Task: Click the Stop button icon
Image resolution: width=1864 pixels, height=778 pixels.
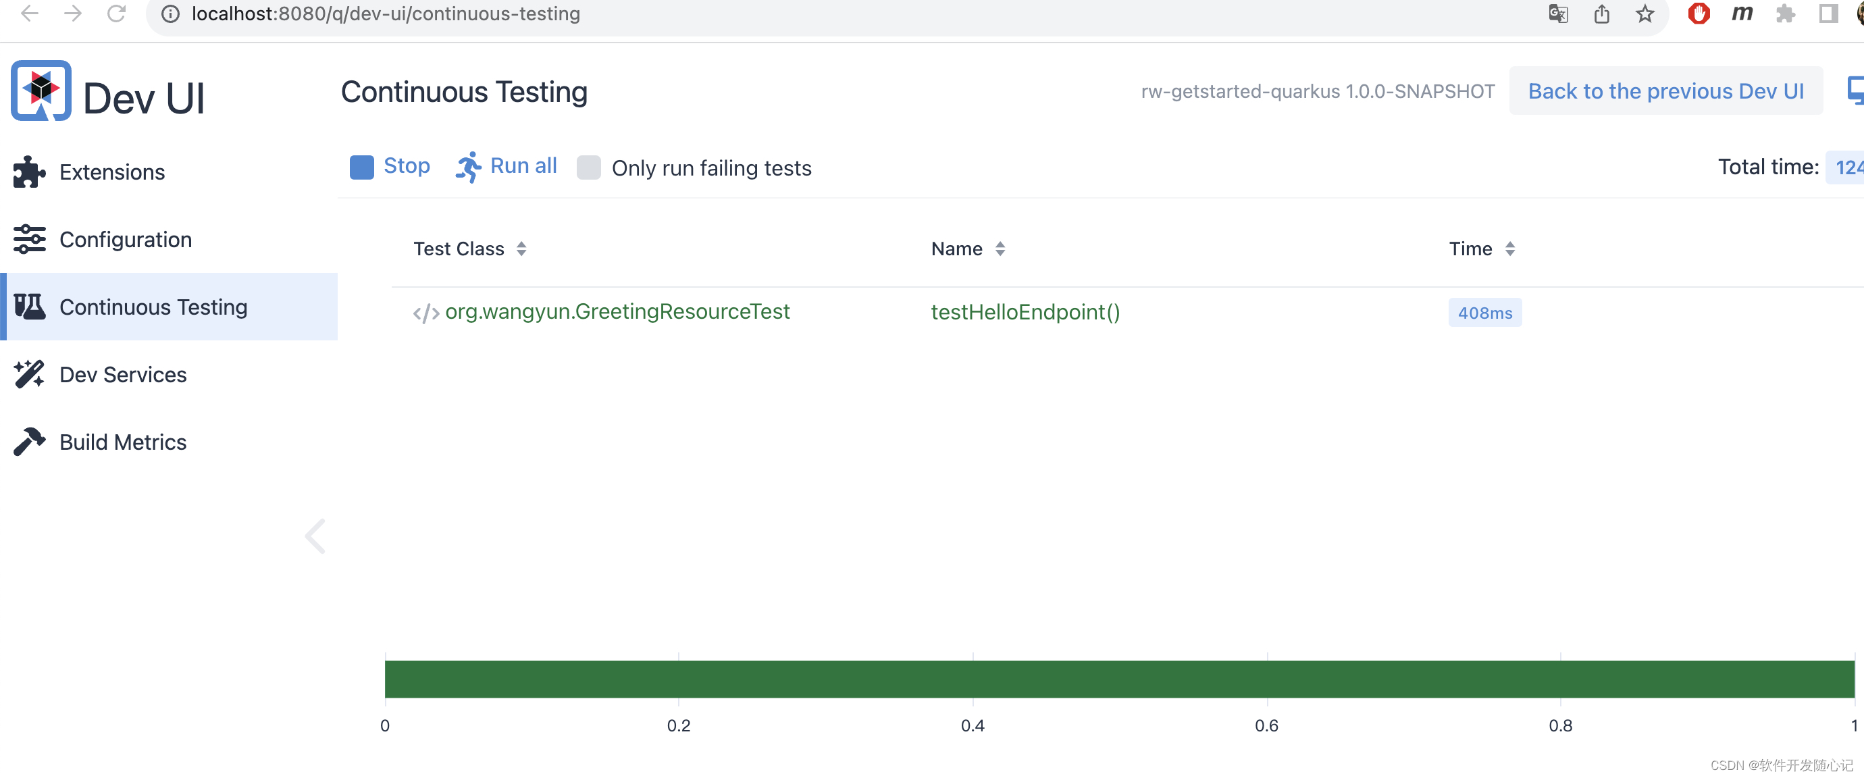Action: click(x=360, y=167)
